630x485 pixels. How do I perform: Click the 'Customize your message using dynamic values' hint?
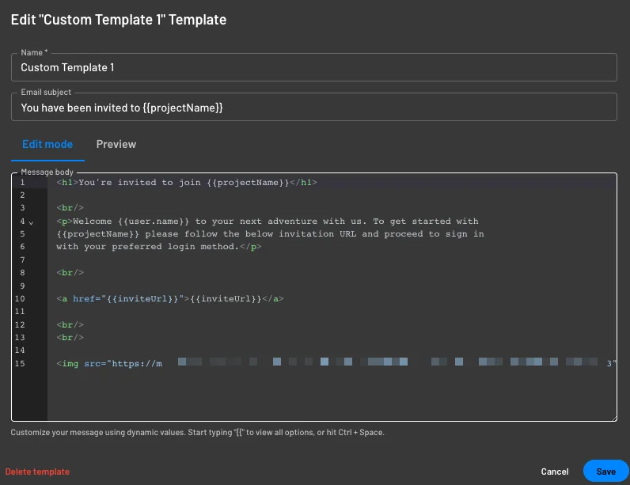coord(197,433)
